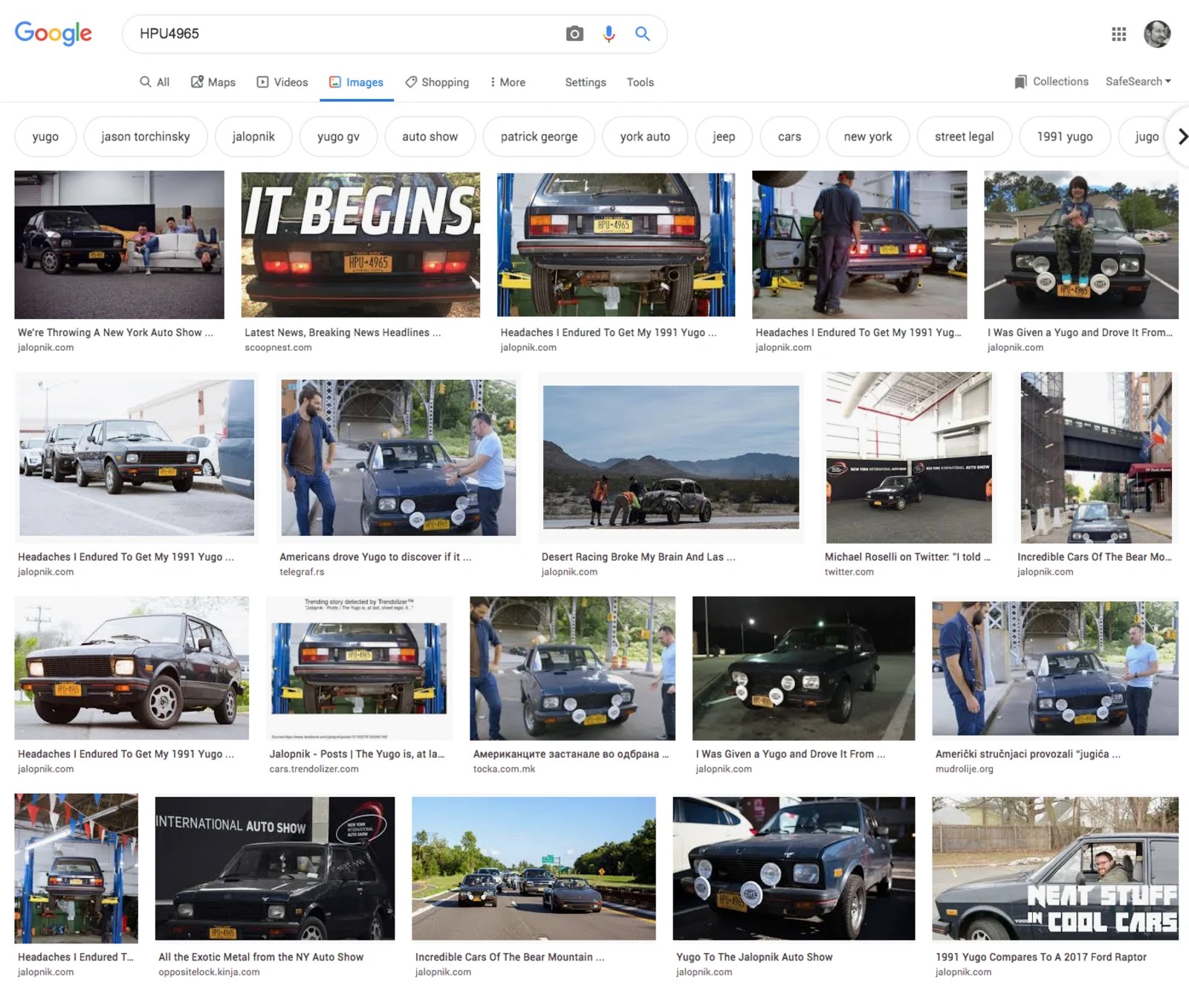This screenshot has width=1189, height=994.
Task: Open 'All the Exotic Metal from the NY Auto Show'
Action: (x=261, y=957)
